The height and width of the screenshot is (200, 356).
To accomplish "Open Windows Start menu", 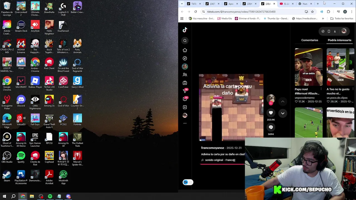I will (4, 196).
